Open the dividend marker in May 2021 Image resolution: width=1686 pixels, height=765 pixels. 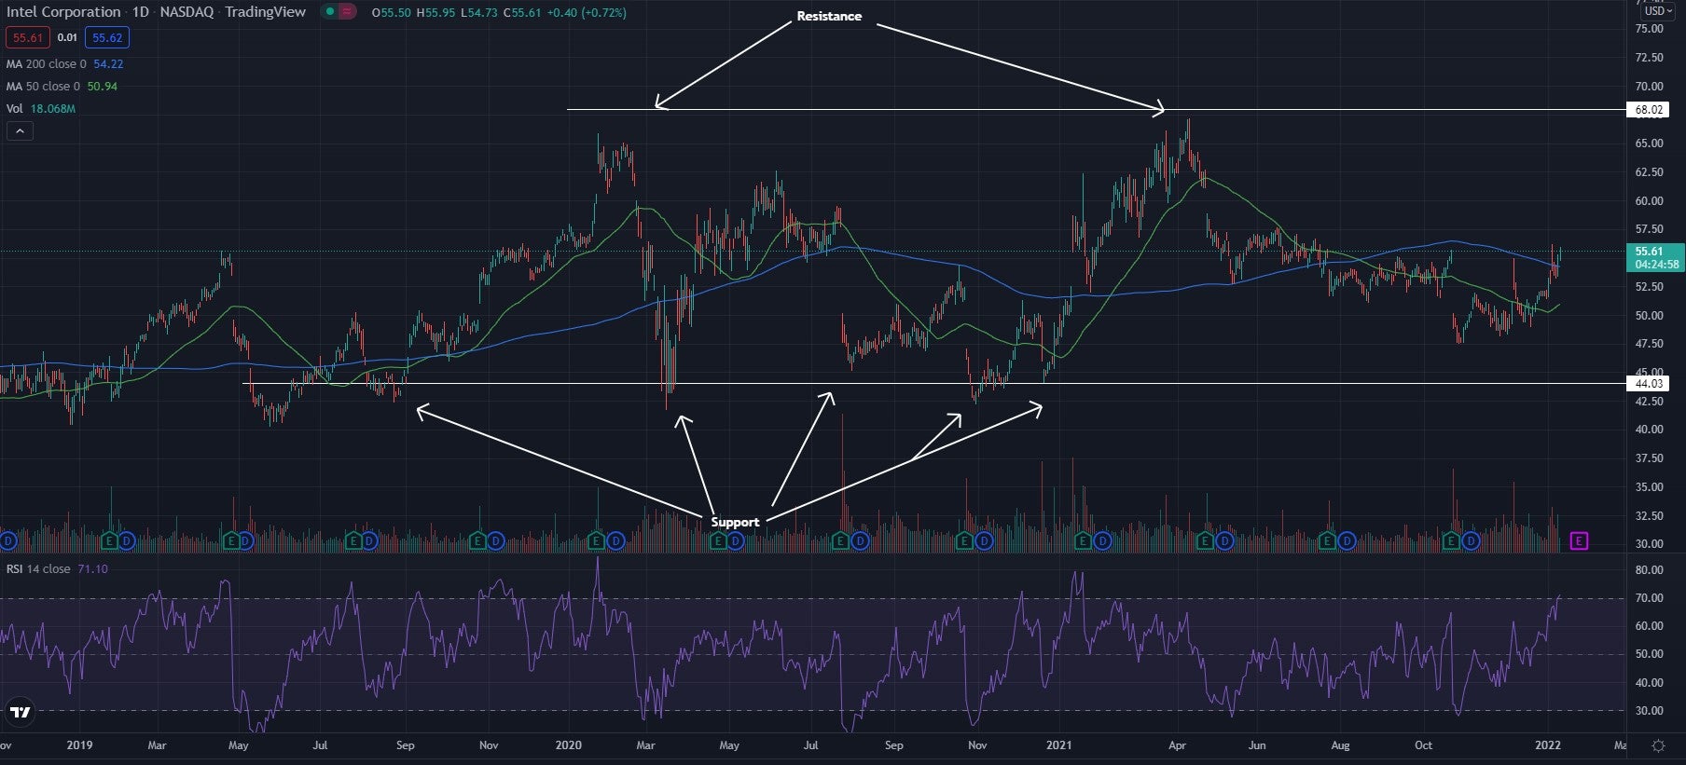coord(1224,540)
